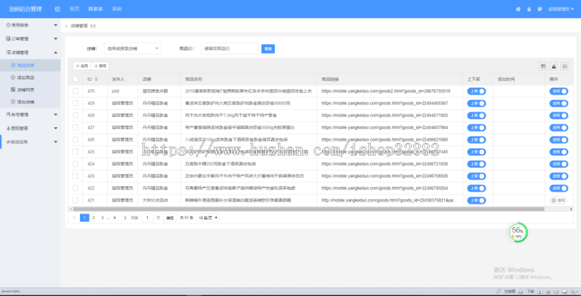
Task: Click the product link ending 28676755519
Action: 386,91
